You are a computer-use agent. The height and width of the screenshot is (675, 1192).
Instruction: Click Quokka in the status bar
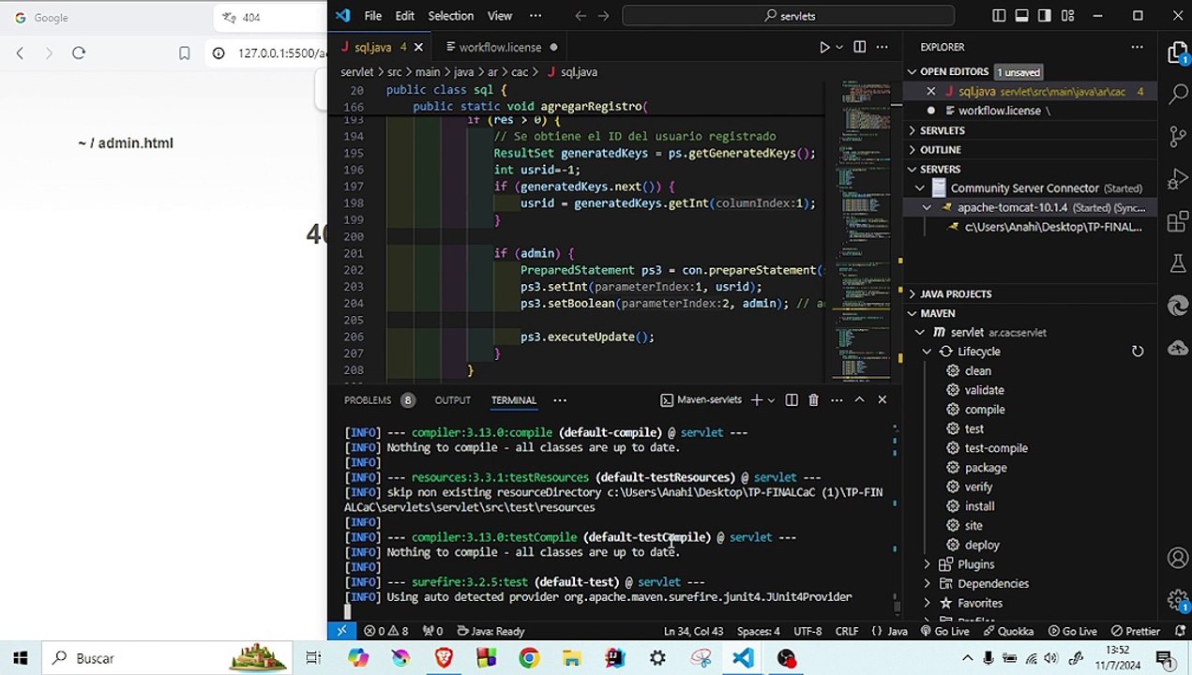[x=1007, y=631]
